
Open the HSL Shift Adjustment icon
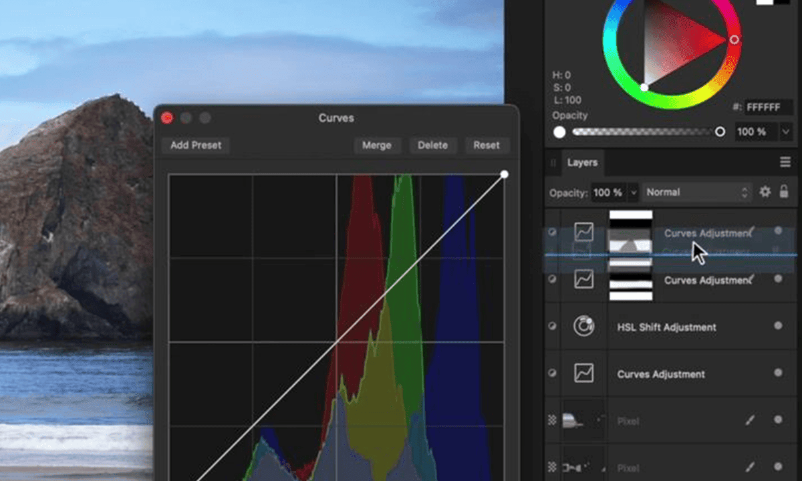pos(583,327)
